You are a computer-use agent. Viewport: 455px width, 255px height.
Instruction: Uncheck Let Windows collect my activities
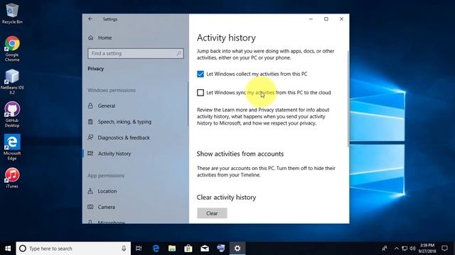[x=200, y=74]
